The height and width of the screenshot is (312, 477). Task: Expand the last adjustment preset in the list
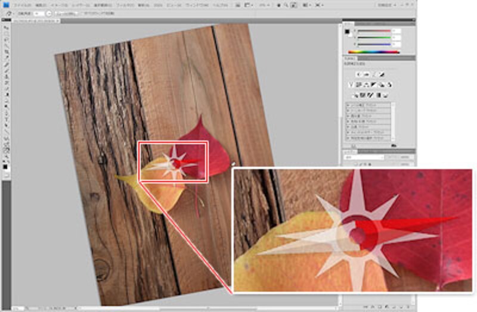(349, 138)
